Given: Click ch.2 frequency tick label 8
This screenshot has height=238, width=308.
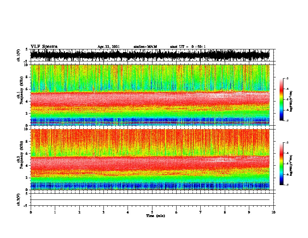Looking at the screenshot, I should [x=27, y=142].
